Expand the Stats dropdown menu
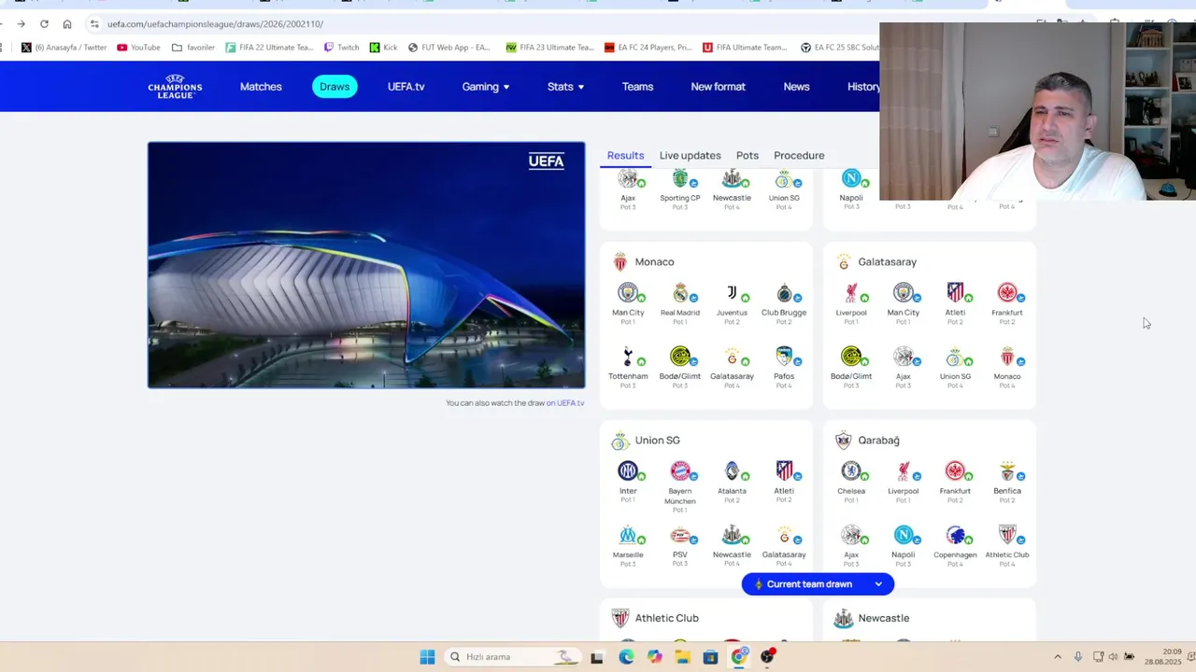Image resolution: width=1196 pixels, height=672 pixels. pyautogui.click(x=565, y=87)
